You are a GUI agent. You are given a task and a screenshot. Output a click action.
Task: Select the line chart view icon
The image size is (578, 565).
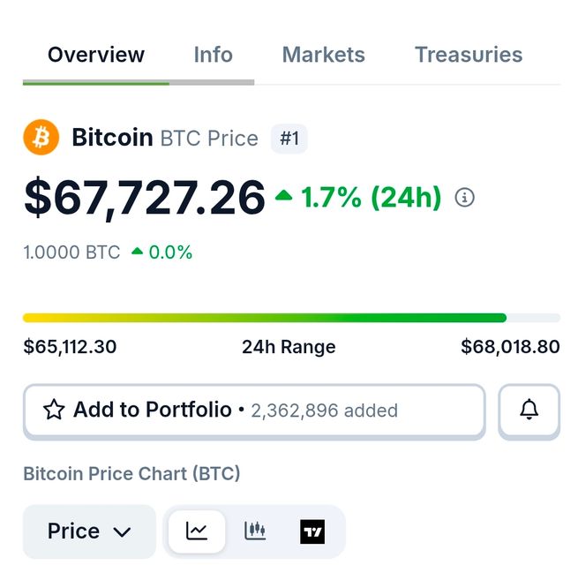[x=197, y=531]
